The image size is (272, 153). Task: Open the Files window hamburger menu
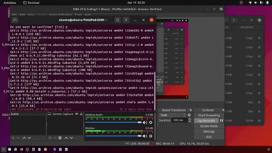[234, 20]
